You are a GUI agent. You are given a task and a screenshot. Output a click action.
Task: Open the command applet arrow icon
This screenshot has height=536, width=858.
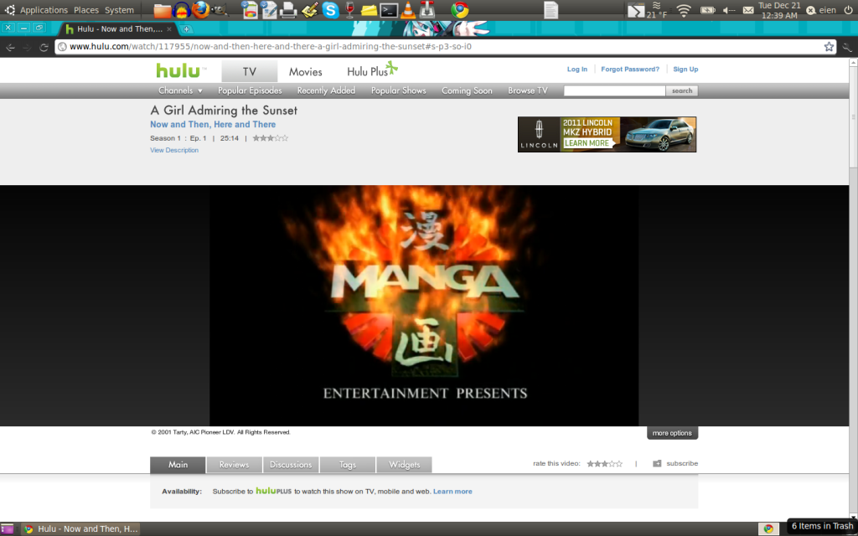coord(635,10)
